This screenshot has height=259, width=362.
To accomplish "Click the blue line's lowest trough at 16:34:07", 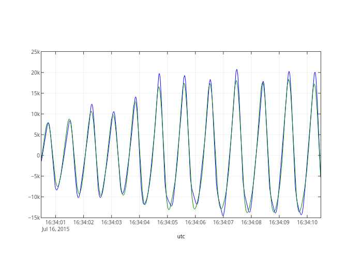I will [223, 216].
